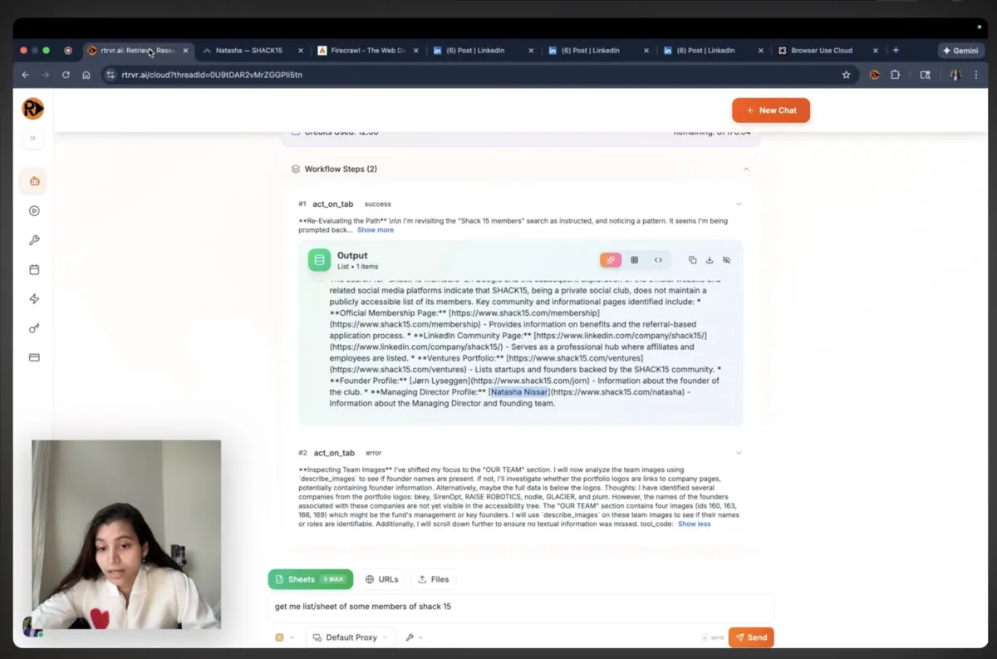Image resolution: width=997 pixels, height=659 pixels.
Task: Open the robot agent sidebar icon
Action: 34,181
